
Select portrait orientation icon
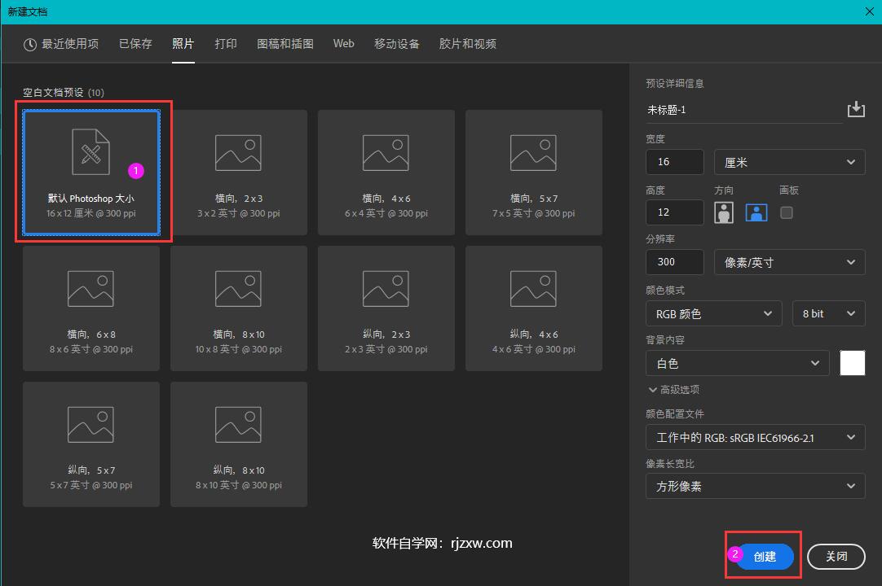723,212
